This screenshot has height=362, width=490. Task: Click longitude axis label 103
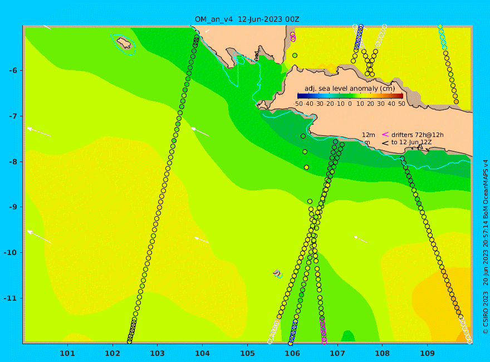pyautogui.click(x=157, y=353)
